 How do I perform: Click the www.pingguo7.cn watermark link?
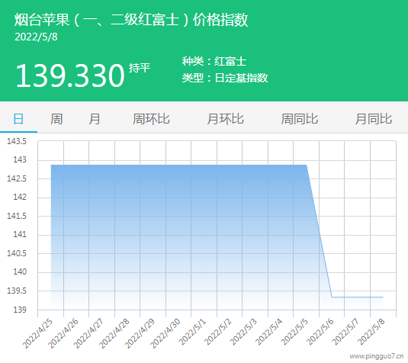(x=376, y=356)
